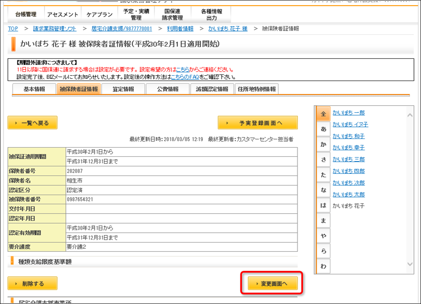Screen dimensions: 421x304
Task: Open user かいぽち イヌ子
Action: 350,125
